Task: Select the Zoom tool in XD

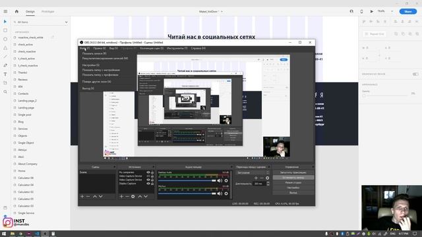Action: tap(5, 92)
